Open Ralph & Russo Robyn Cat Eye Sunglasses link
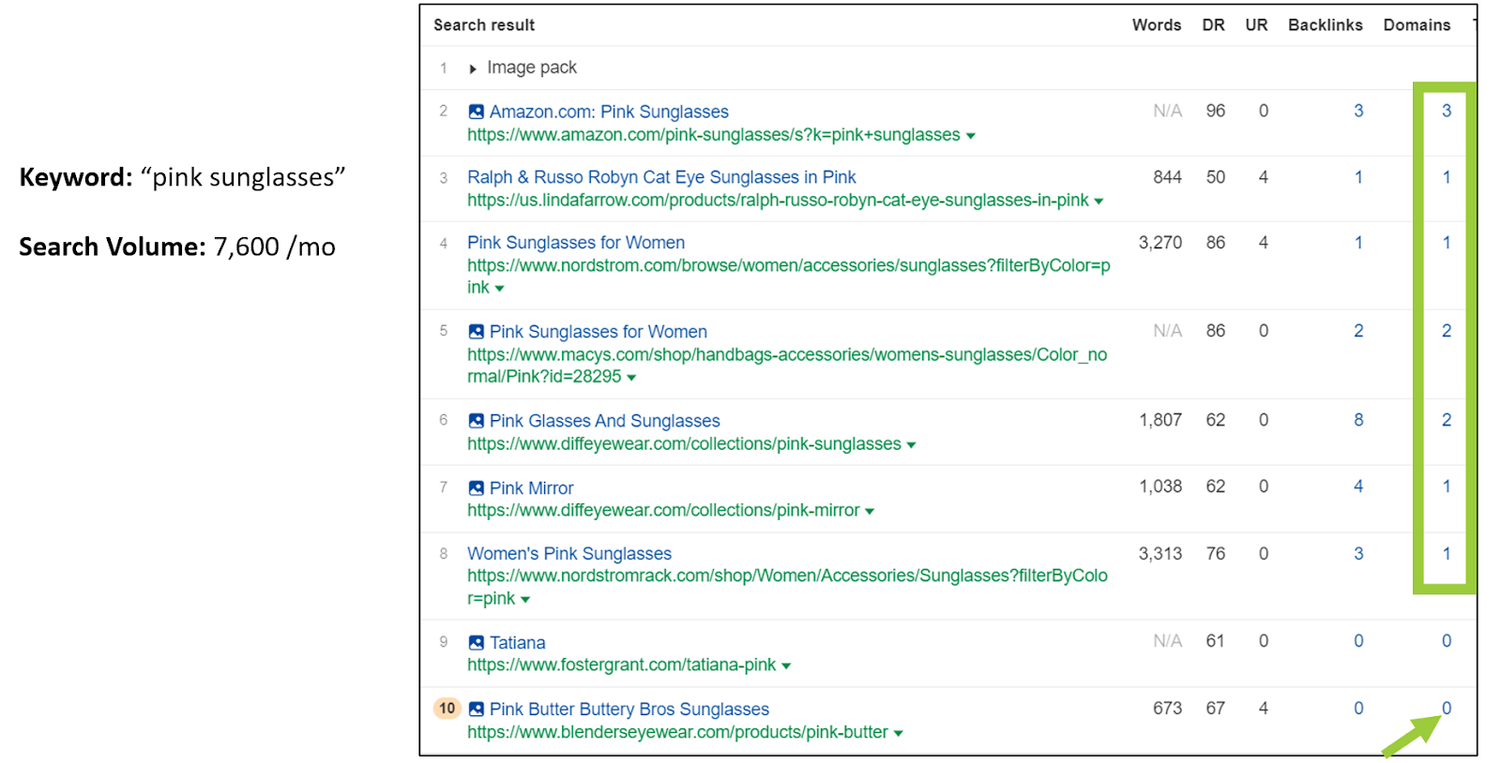The image size is (1501, 763). click(x=661, y=177)
